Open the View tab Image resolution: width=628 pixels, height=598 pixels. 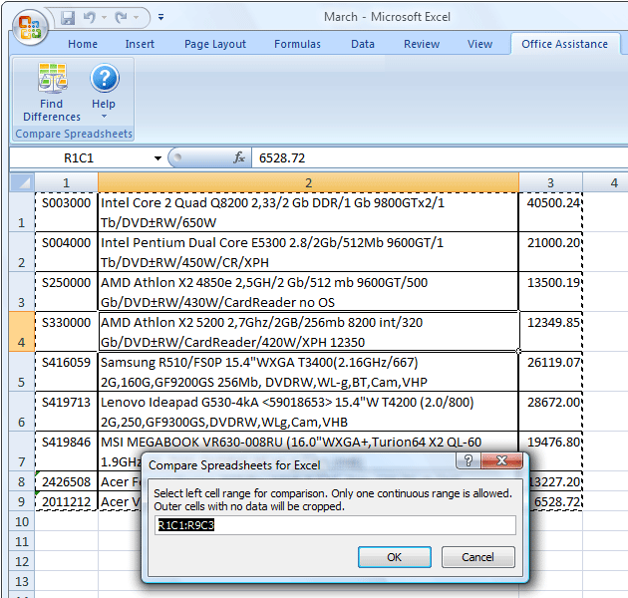[x=479, y=44]
